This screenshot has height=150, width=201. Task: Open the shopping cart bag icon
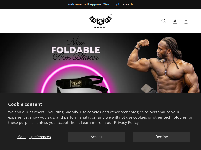point(186,21)
